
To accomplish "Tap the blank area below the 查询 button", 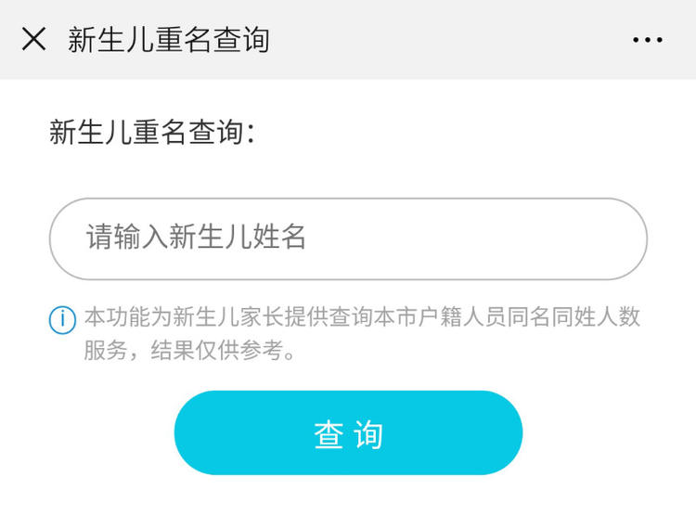I will (348, 495).
